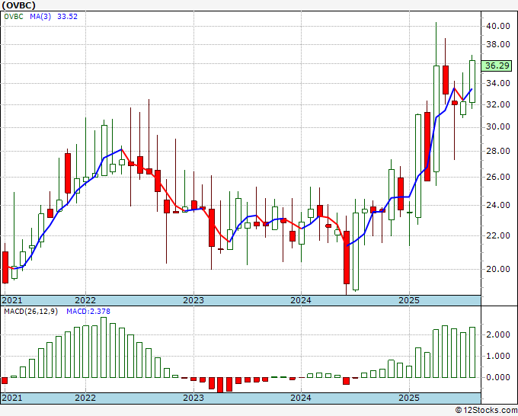Click the 26.00 price axis label

497,177
